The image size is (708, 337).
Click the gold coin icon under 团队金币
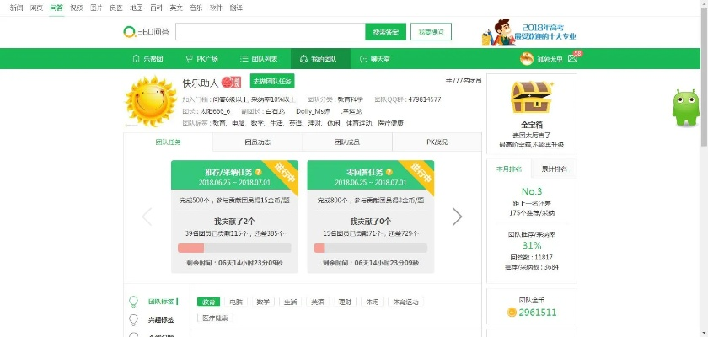pyautogui.click(x=511, y=313)
